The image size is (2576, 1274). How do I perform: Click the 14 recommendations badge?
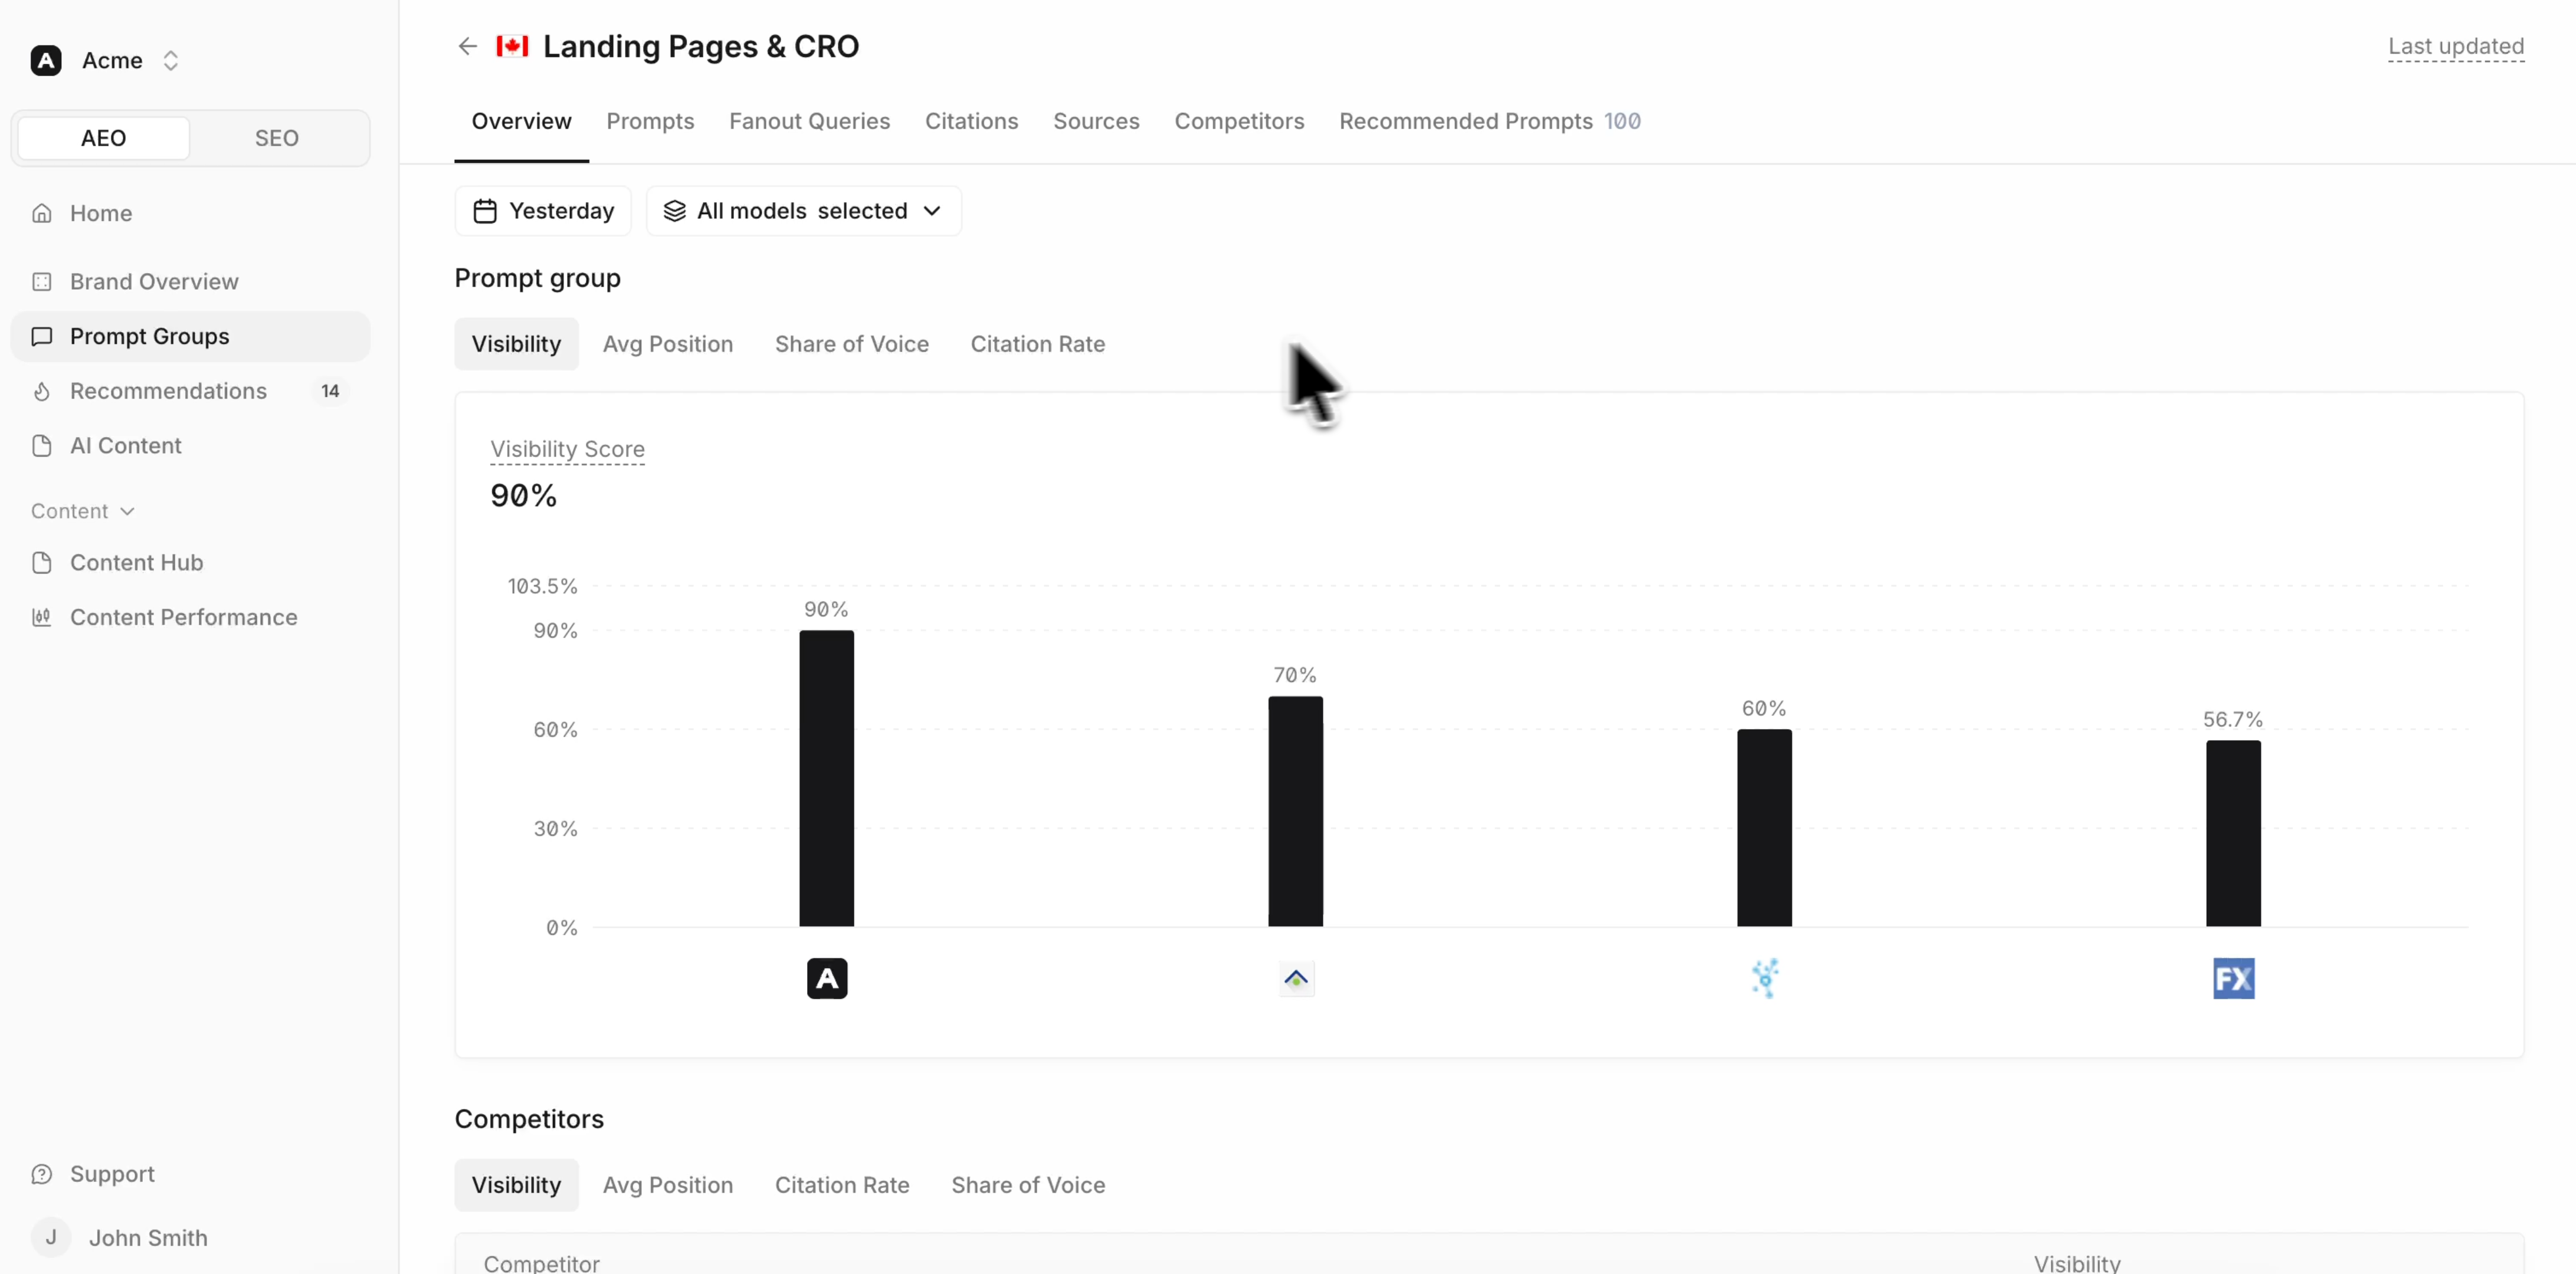point(330,391)
